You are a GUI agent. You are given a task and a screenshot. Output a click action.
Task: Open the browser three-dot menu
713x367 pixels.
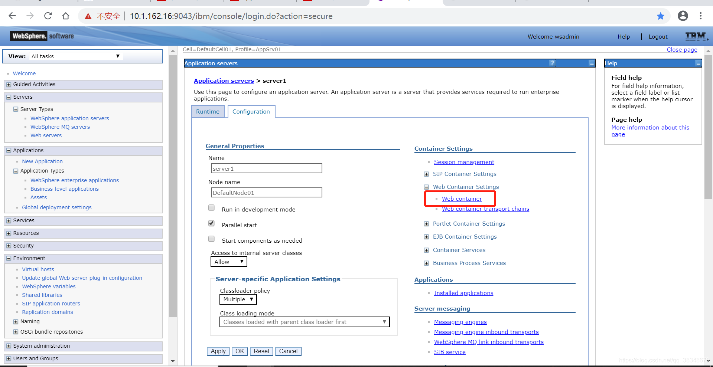pos(701,16)
